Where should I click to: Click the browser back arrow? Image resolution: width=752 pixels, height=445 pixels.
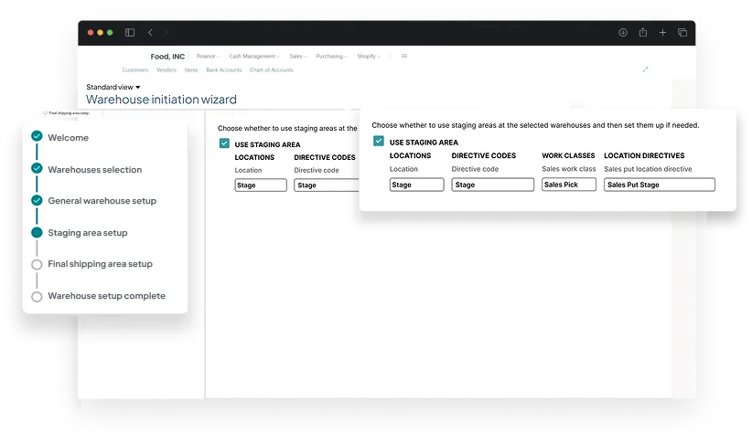point(150,33)
